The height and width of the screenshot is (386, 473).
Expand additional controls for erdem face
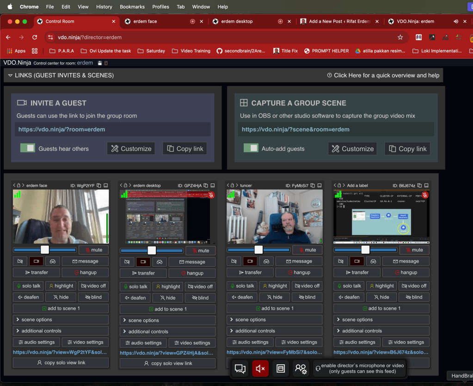pyautogui.click(x=61, y=331)
